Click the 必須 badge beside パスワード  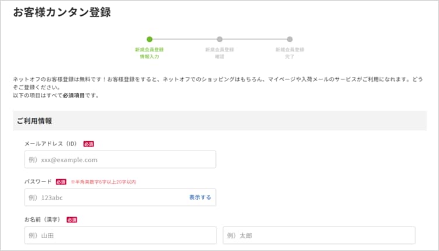61,182
